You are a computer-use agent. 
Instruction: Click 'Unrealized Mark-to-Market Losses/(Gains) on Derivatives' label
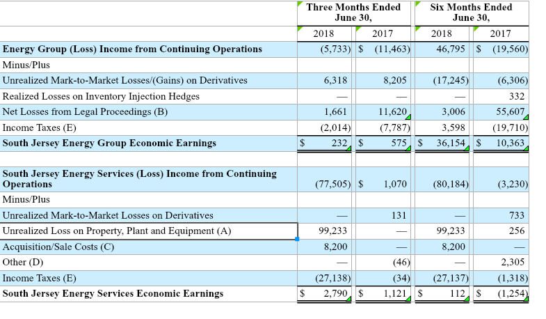point(125,81)
